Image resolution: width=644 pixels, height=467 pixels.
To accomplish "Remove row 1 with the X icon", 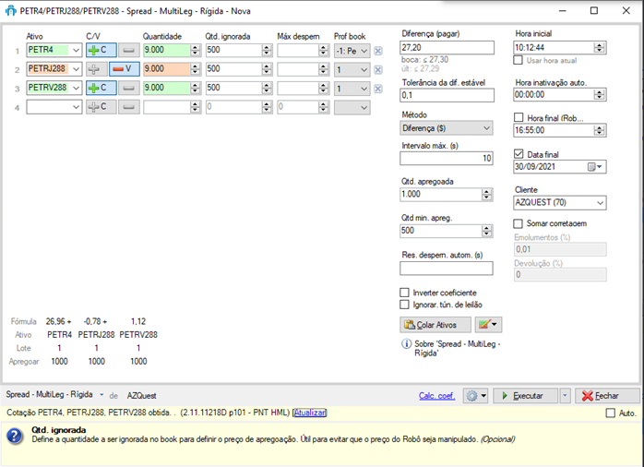I will (377, 50).
